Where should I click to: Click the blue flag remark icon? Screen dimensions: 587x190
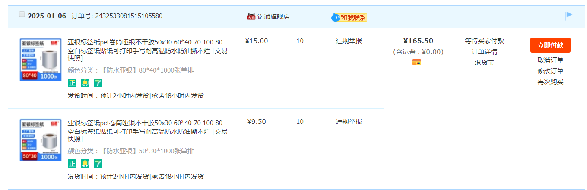[568, 16]
